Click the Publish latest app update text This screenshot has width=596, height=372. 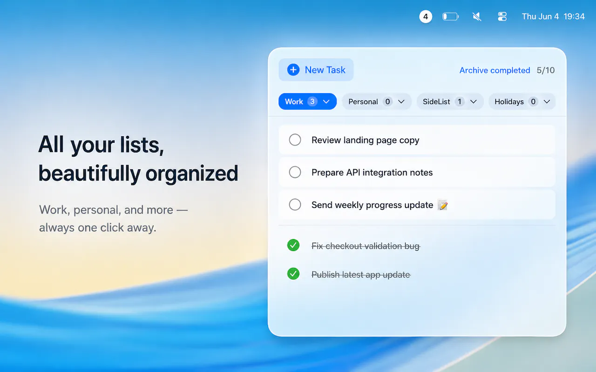[361, 274]
